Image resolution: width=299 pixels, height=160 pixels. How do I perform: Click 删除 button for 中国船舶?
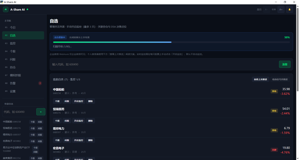tap(90, 101)
